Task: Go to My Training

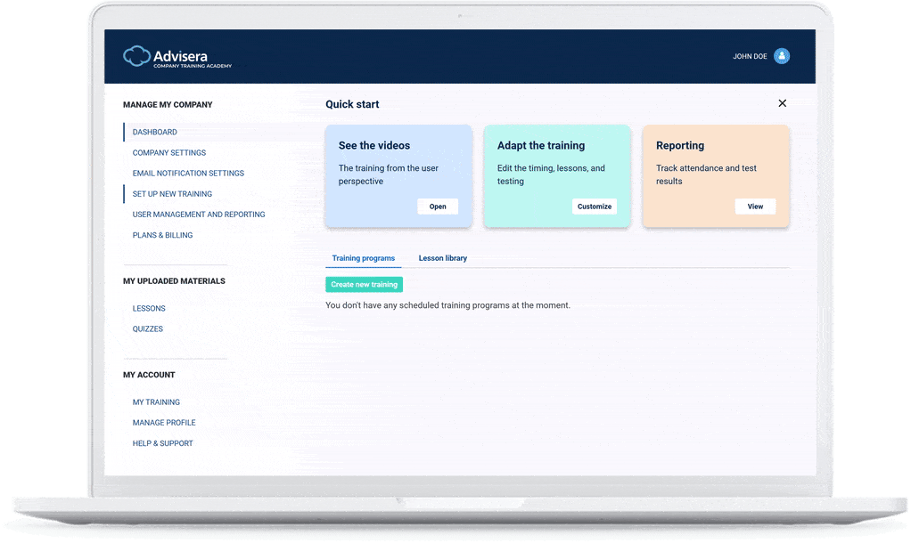Action: pyautogui.click(x=156, y=402)
